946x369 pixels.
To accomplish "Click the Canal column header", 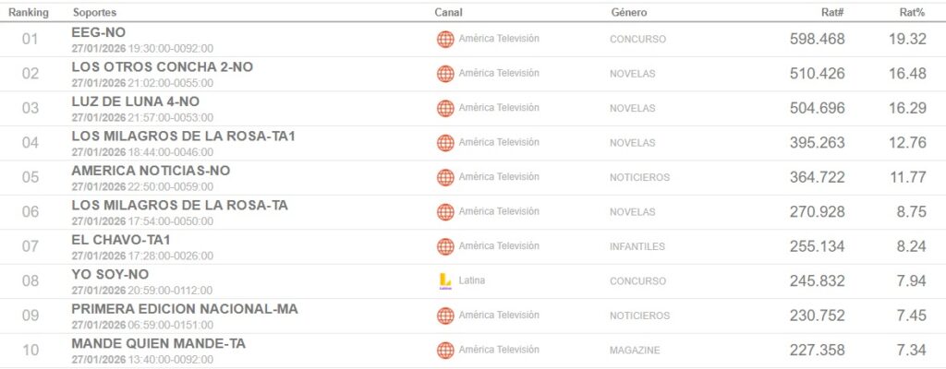I will click(448, 13).
